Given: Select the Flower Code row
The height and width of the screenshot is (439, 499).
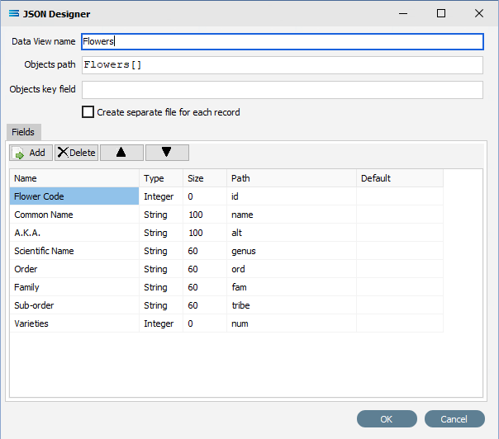Looking at the screenshot, I should pos(226,196).
